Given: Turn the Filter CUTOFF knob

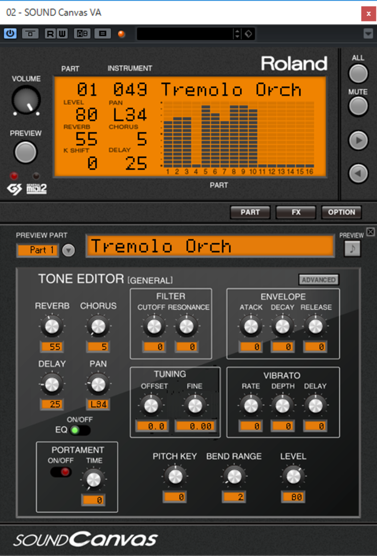Looking at the screenshot, I should (154, 326).
